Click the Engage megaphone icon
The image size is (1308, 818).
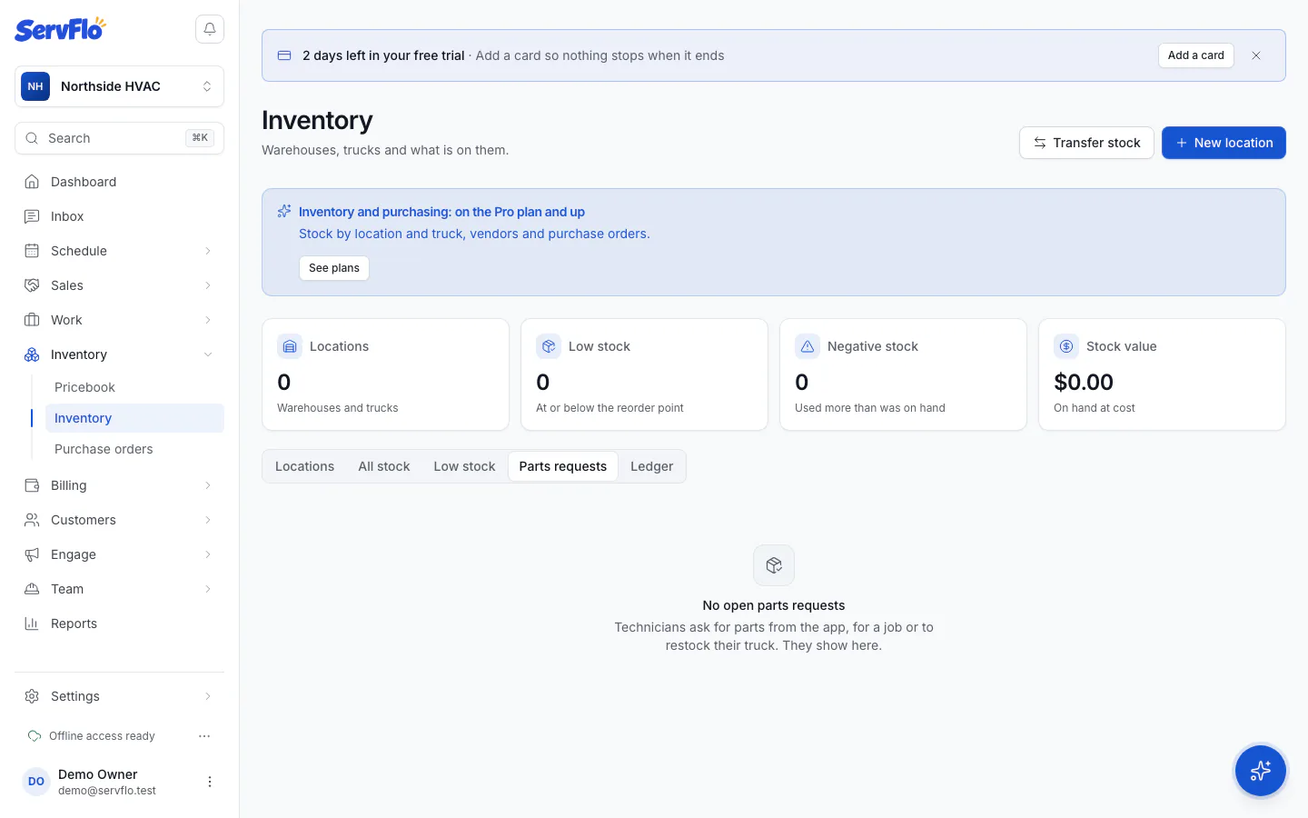(x=32, y=554)
